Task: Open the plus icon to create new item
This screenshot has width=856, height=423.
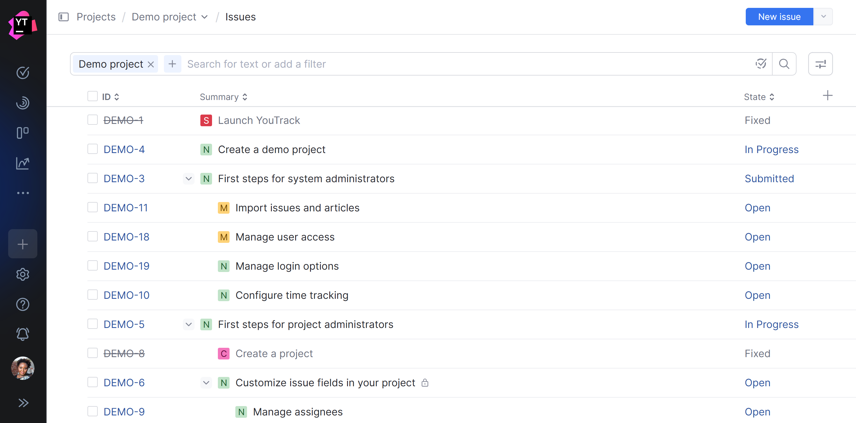Action: click(x=22, y=243)
